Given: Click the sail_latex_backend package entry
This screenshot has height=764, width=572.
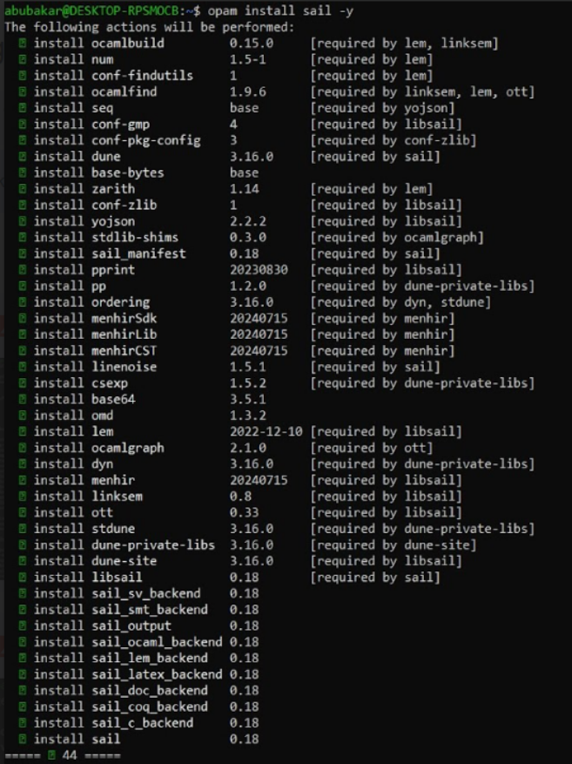Looking at the screenshot, I should [x=157, y=674].
